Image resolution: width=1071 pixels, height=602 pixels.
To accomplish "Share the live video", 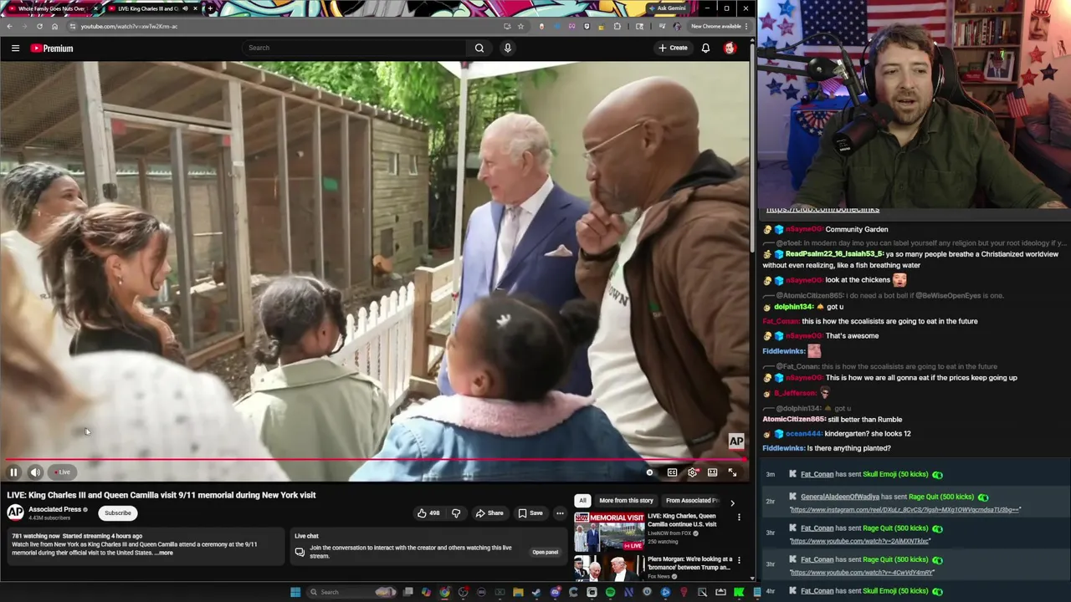I will (x=489, y=513).
